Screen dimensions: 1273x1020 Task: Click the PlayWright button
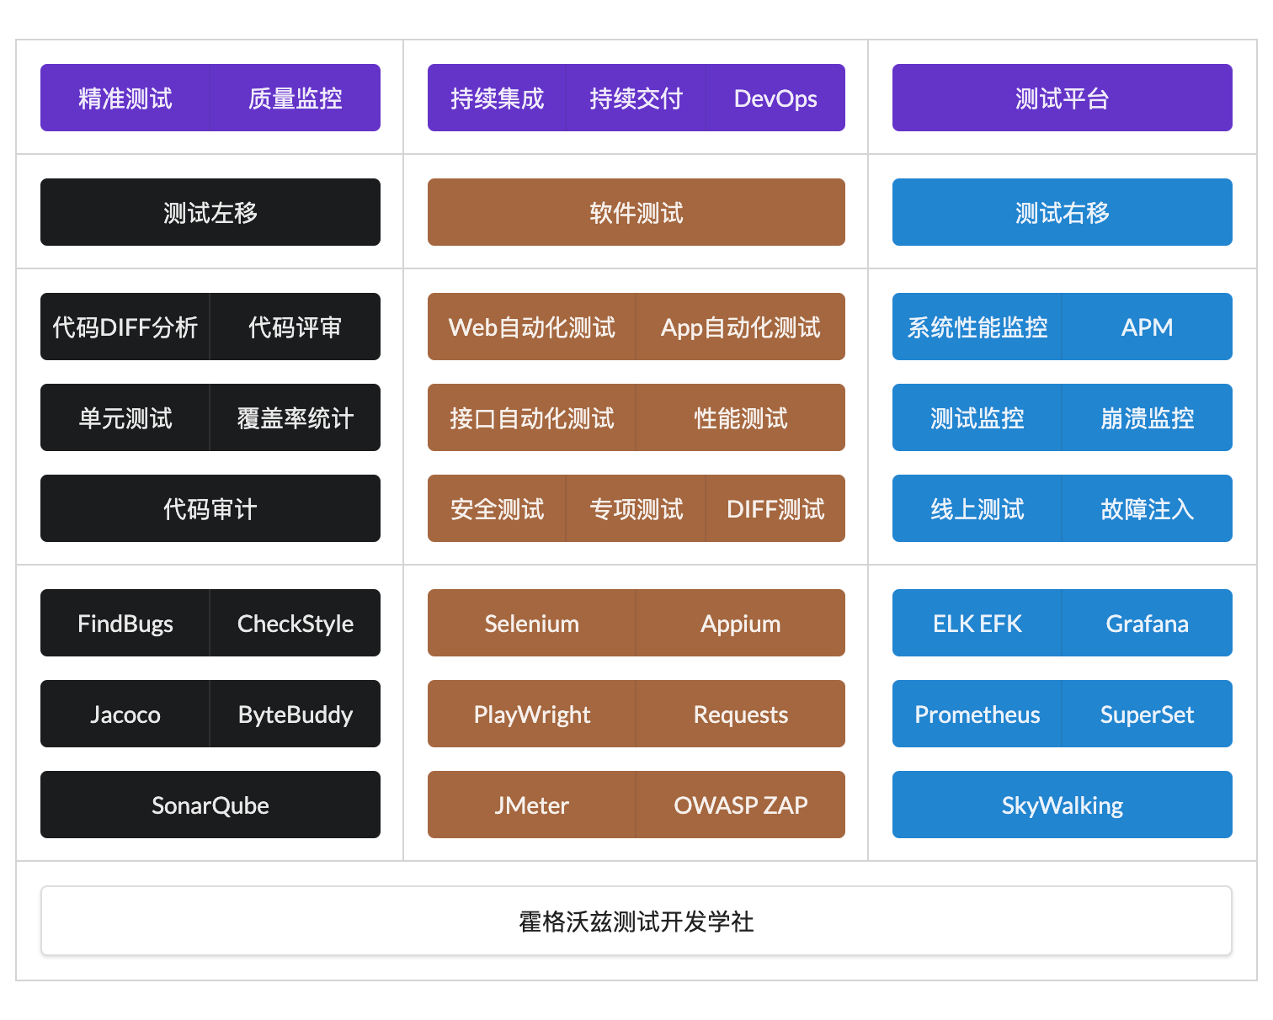click(x=532, y=714)
